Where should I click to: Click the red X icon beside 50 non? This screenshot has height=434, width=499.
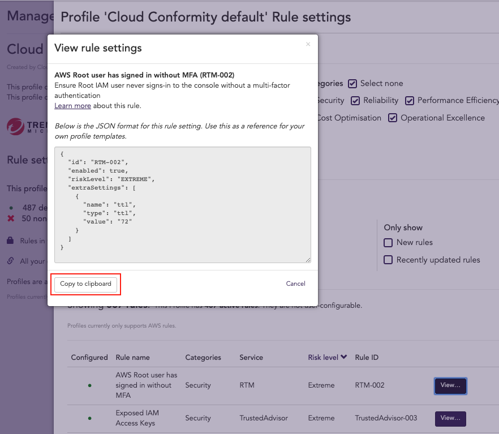click(11, 218)
